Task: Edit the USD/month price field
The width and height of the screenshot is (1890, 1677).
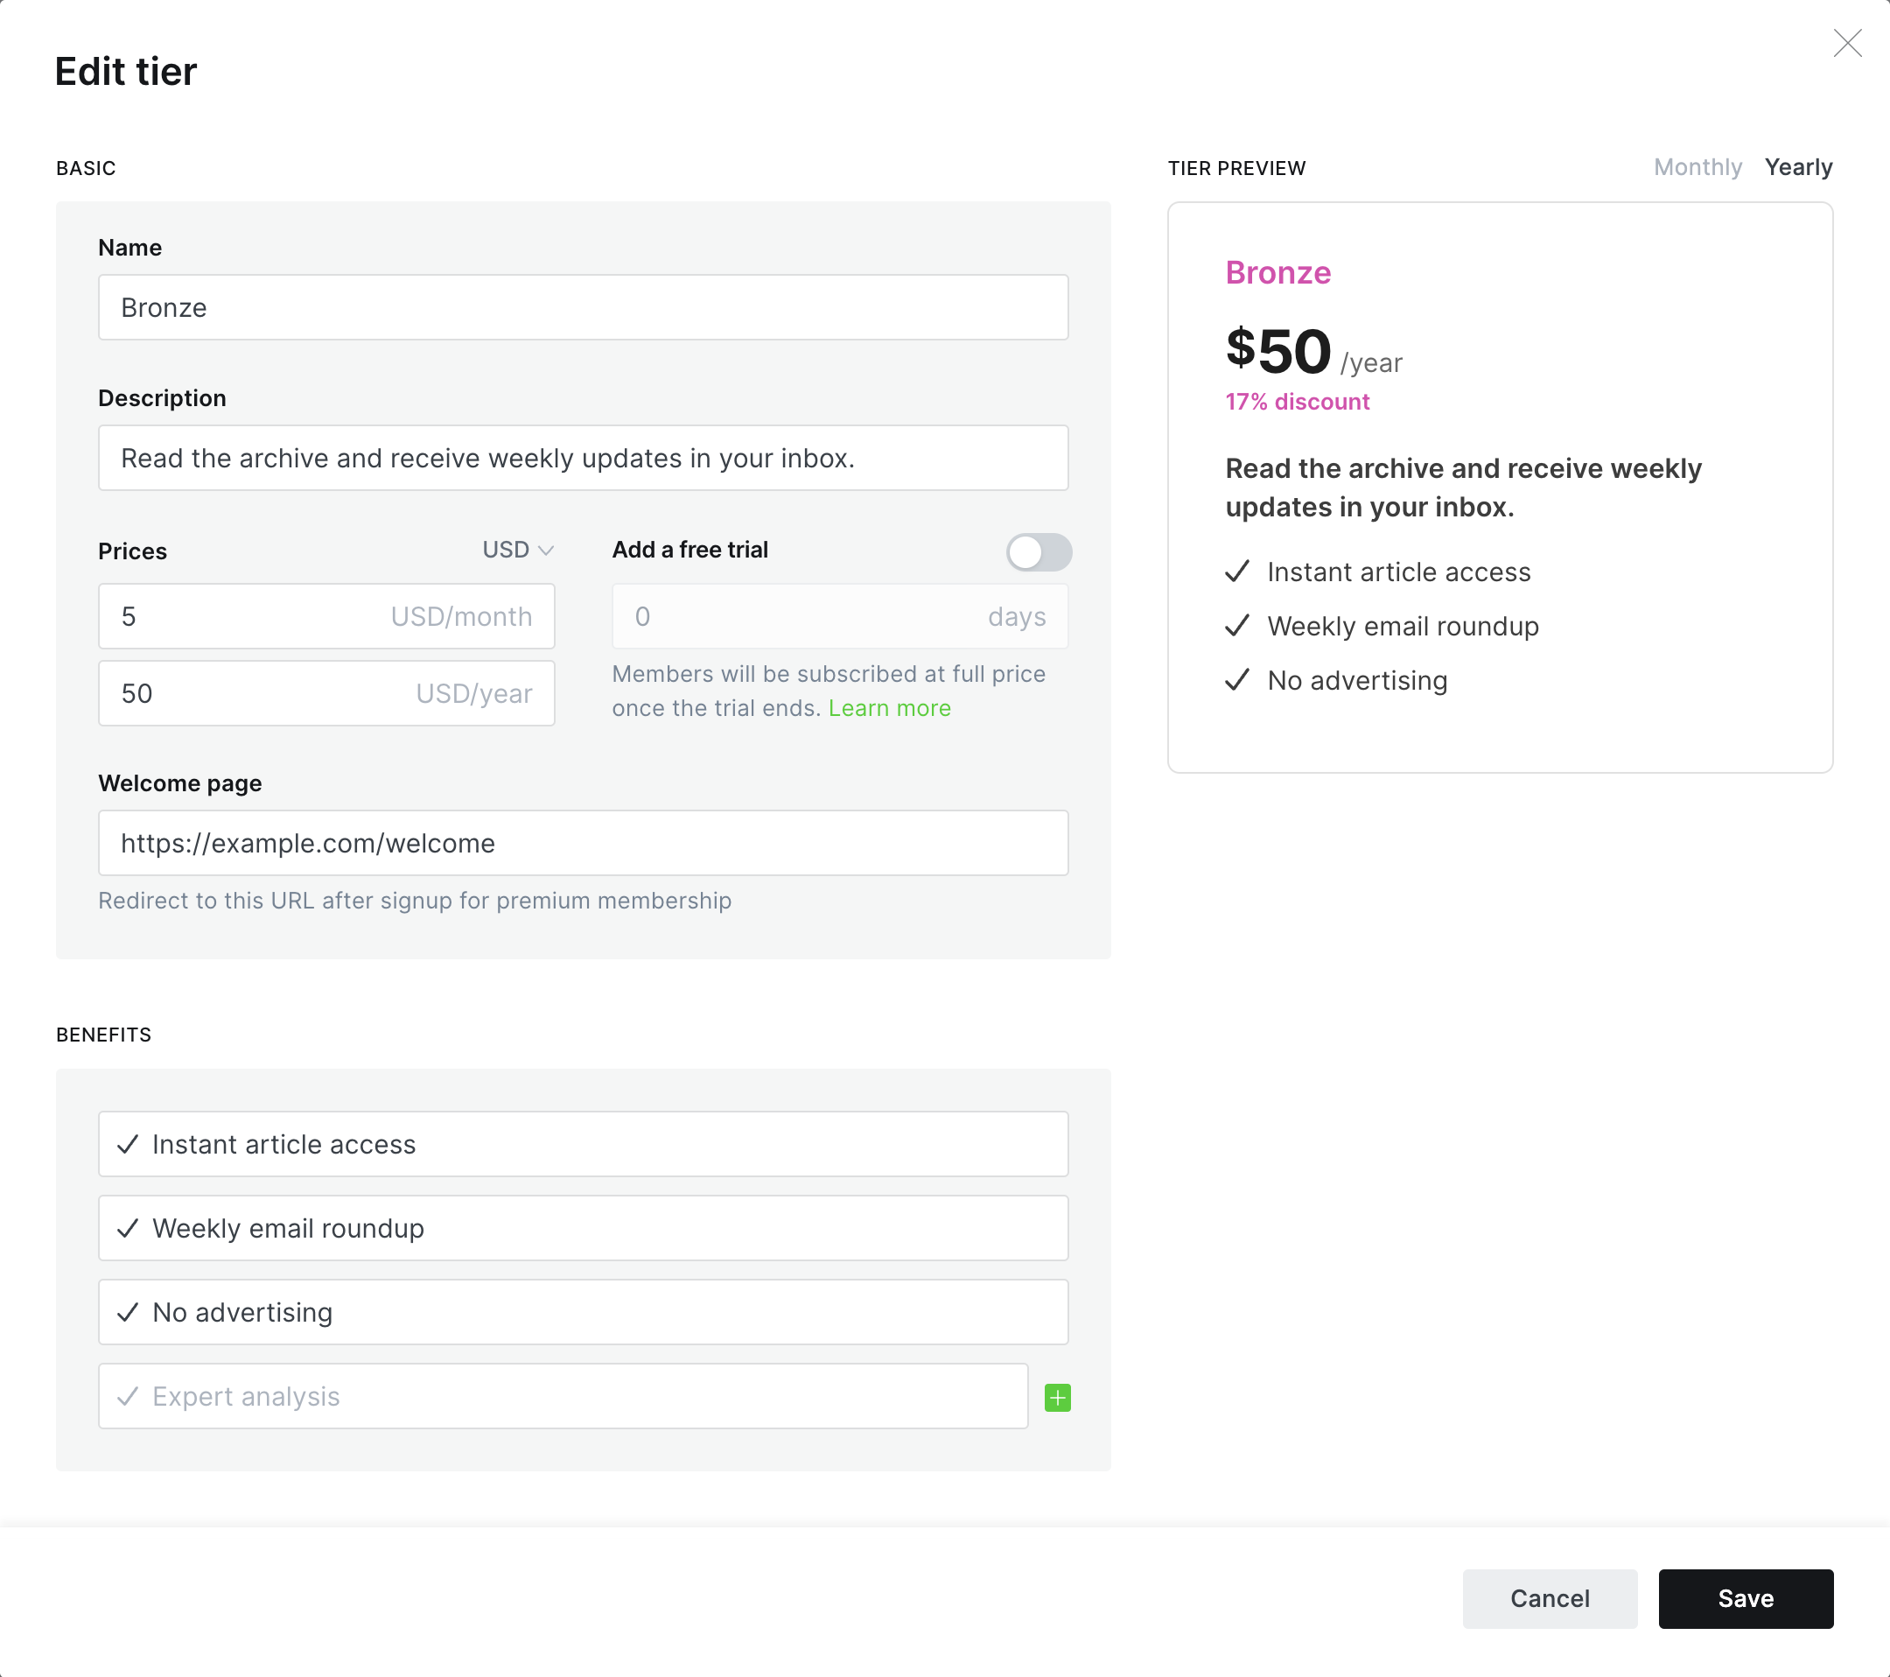Action: click(249, 616)
